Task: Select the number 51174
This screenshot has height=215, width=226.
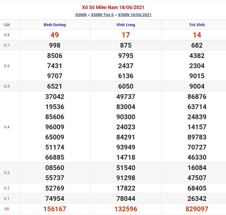Action: pos(55,147)
